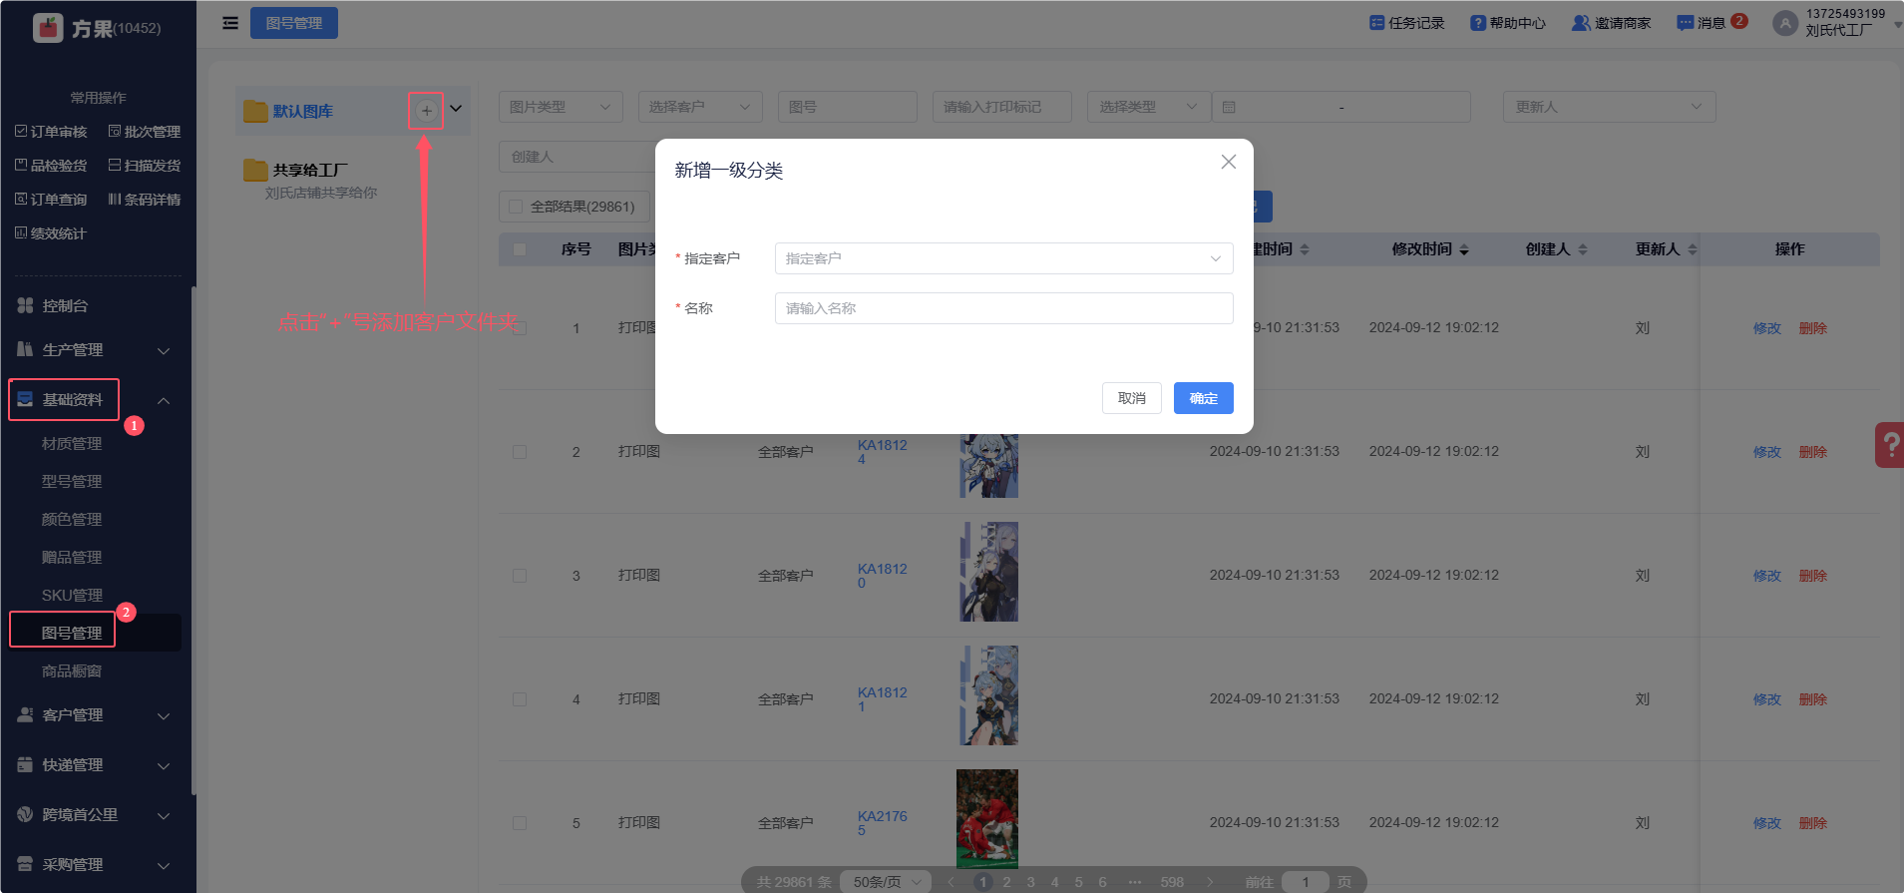Screen dimensions: 1904x893
Task: Sort by 创建人 column arrows
Action: tap(1583, 249)
